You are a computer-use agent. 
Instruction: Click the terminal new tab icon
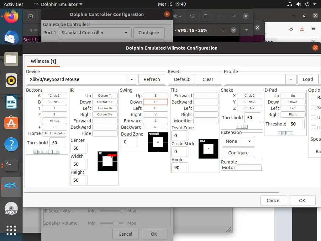click(x=30, y=16)
